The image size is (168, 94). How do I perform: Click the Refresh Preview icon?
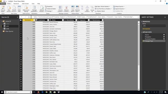[x=42, y=8]
